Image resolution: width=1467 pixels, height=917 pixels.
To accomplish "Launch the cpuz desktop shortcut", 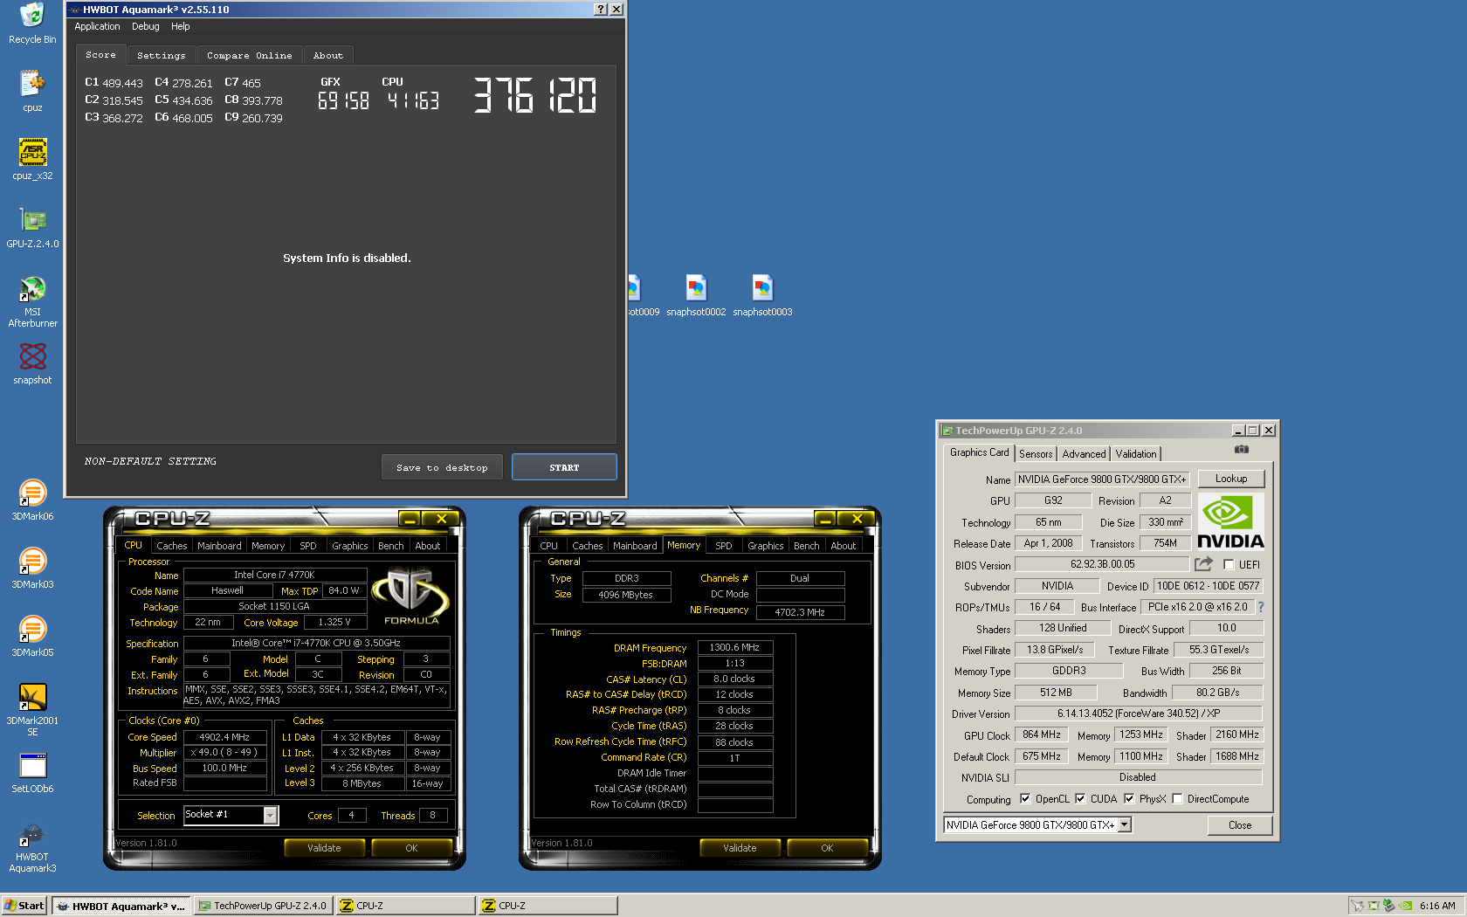I will click(32, 91).
